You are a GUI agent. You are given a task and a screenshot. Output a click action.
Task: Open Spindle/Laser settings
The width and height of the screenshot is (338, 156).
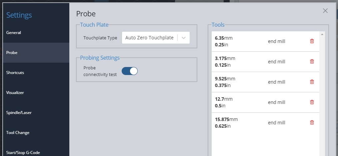[19, 113]
